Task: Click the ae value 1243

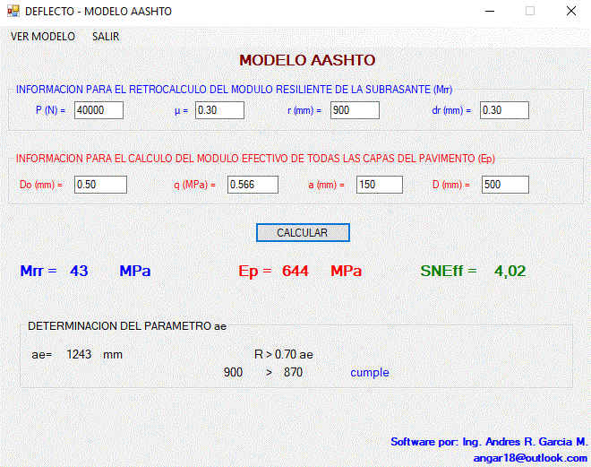Action: coord(79,355)
